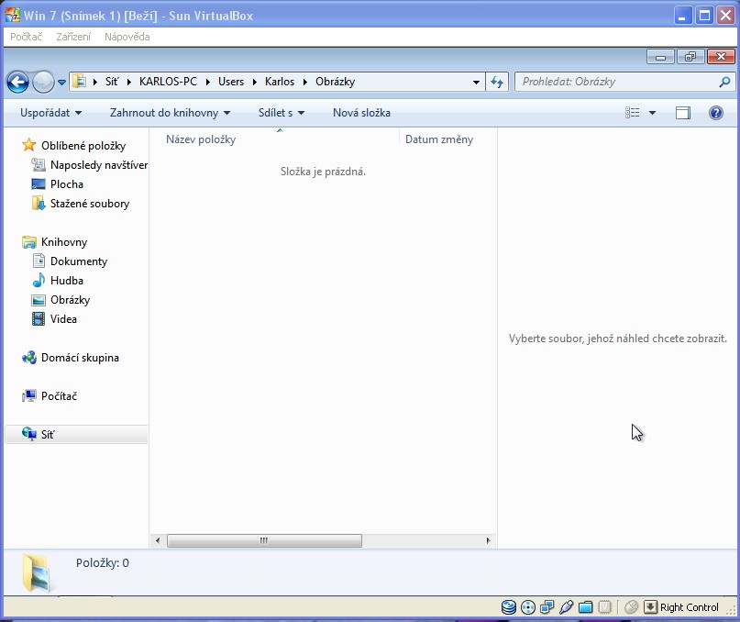Click the magnifier search icon
This screenshot has width=740, height=622.
pos(724,83)
